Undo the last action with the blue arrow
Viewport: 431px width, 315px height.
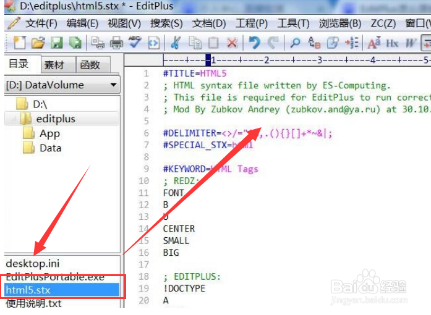click(x=255, y=43)
